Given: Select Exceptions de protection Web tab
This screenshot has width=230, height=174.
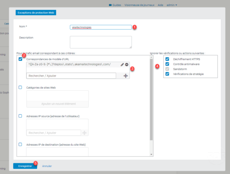Looking at the screenshot, I should (x=36, y=13).
